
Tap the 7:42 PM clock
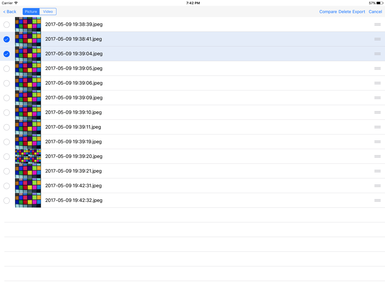coord(193,3)
